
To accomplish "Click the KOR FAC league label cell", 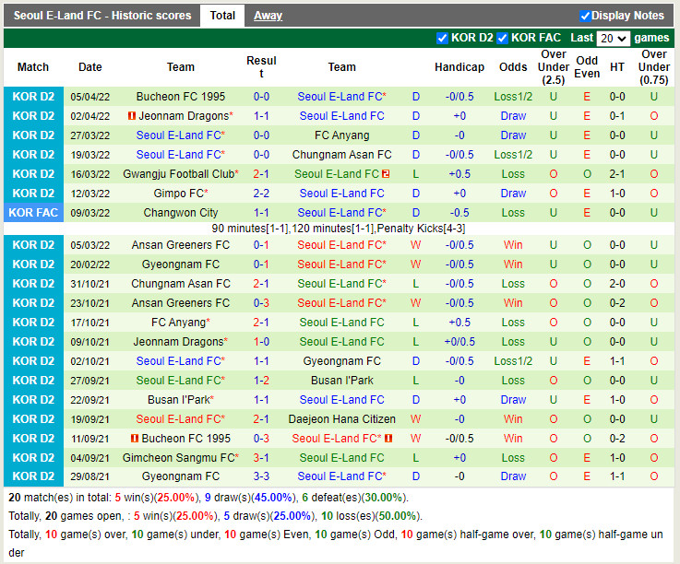I will click(x=33, y=213).
